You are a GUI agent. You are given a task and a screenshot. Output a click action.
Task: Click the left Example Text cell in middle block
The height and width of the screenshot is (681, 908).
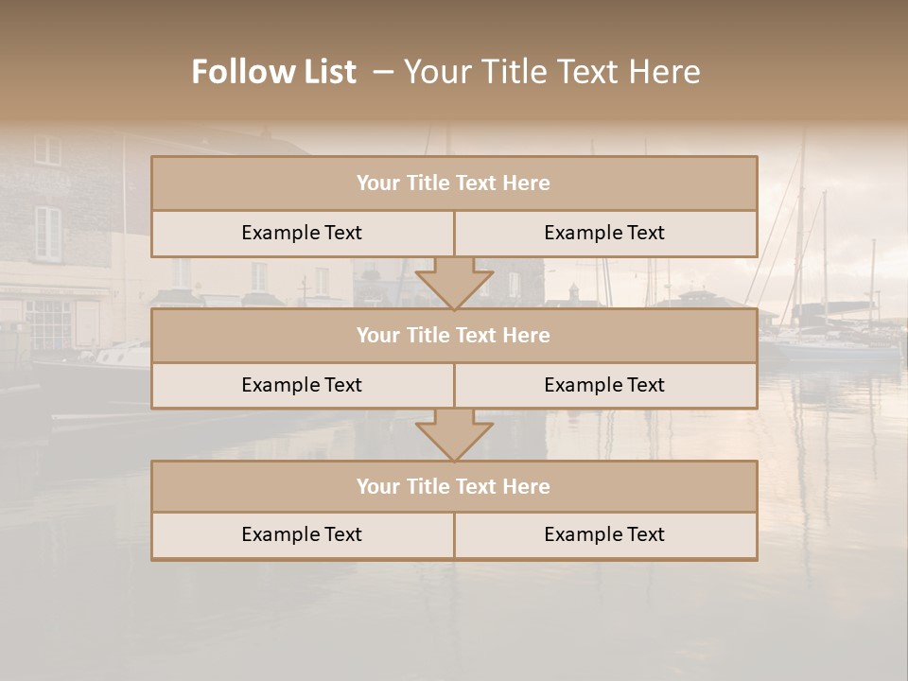point(302,385)
